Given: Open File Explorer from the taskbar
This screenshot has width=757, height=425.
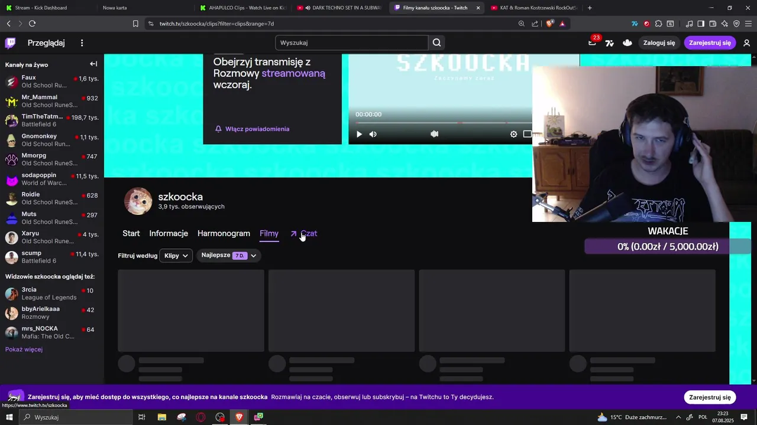Looking at the screenshot, I should tap(161, 417).
